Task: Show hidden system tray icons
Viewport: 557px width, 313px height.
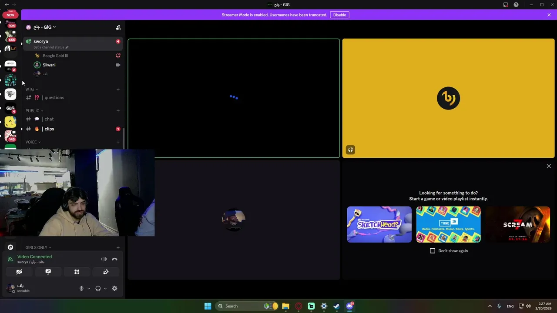Action: 490,306
